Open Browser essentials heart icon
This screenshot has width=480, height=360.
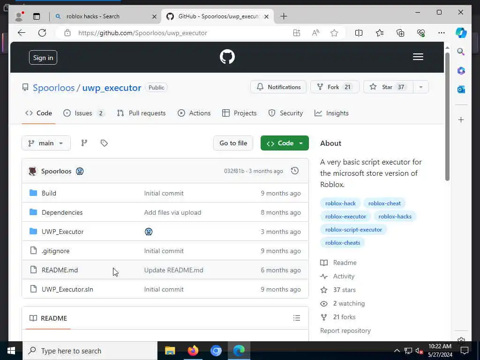(421, 33)
